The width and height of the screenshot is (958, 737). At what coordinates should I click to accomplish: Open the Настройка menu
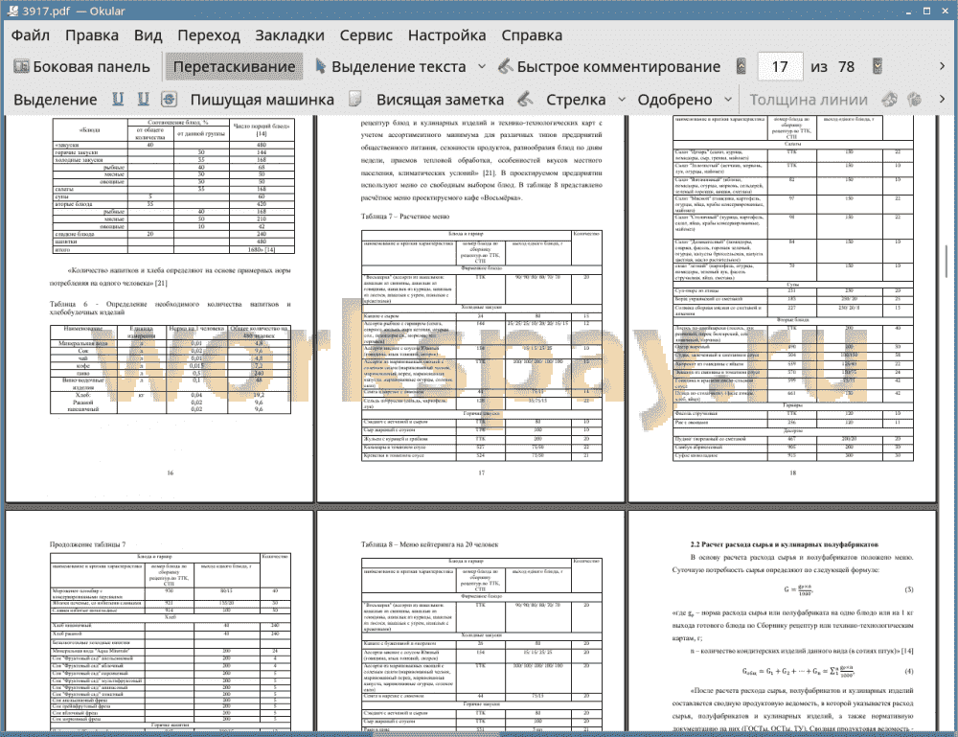[x=447, y=35]
